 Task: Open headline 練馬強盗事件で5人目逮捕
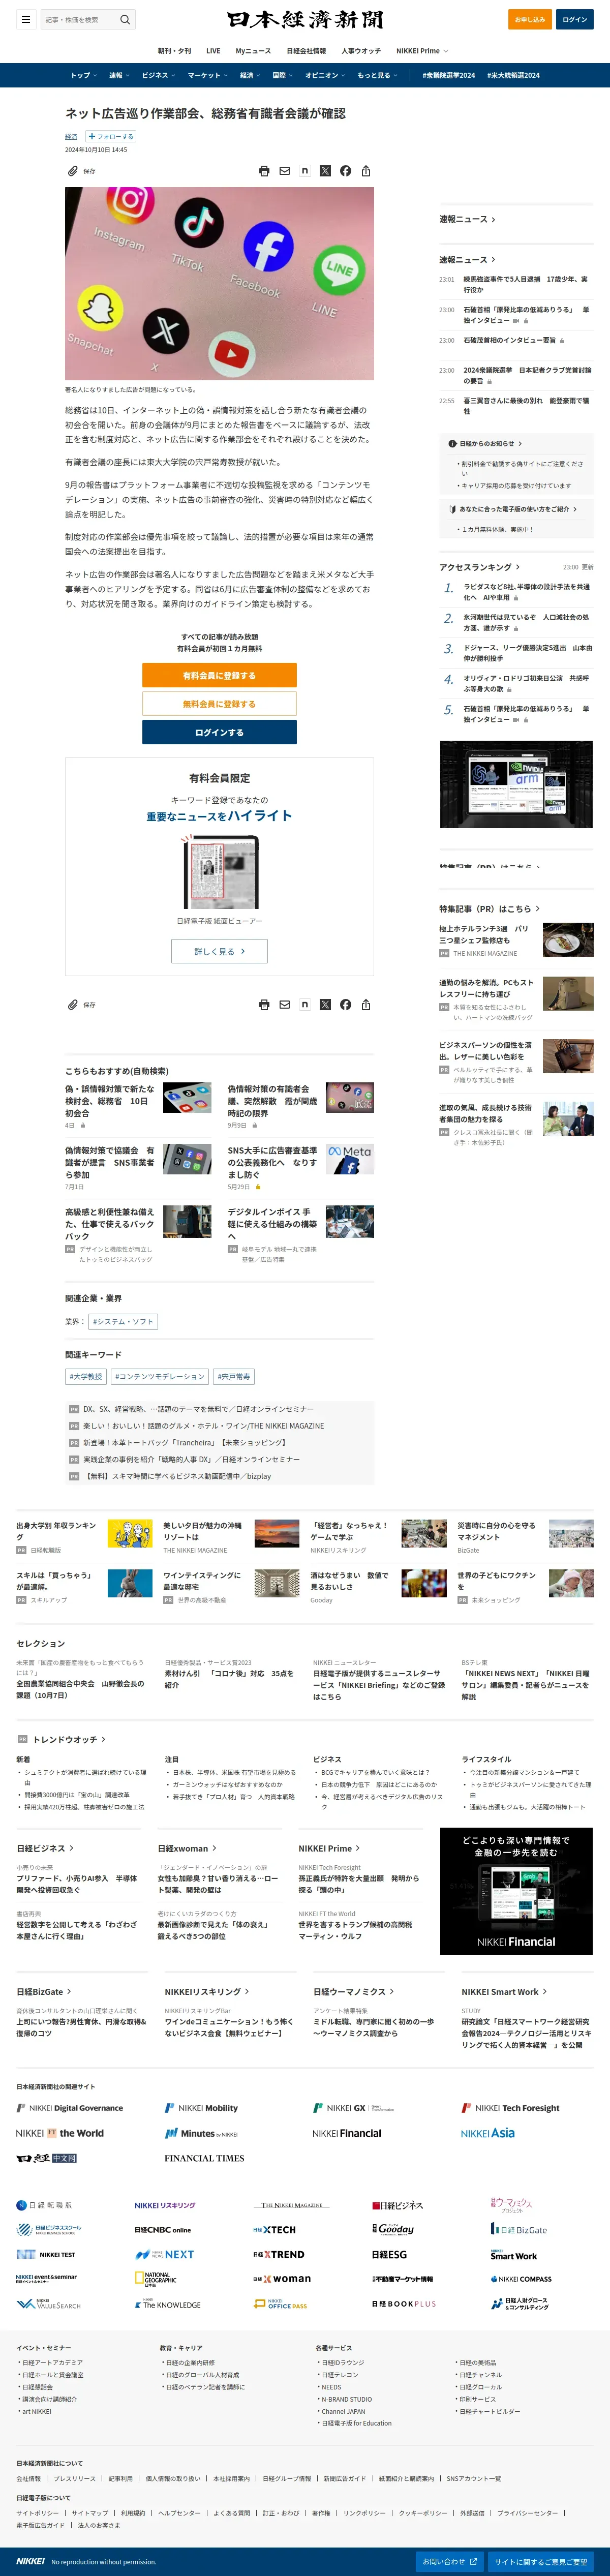click(525, 284)
